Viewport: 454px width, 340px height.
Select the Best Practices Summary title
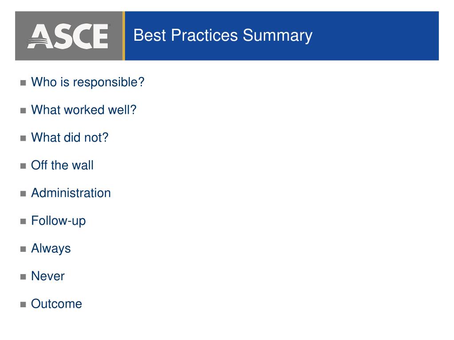point(223,35)
